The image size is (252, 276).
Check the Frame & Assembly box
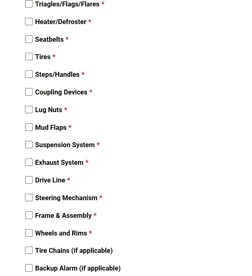(x=29, y=215)
